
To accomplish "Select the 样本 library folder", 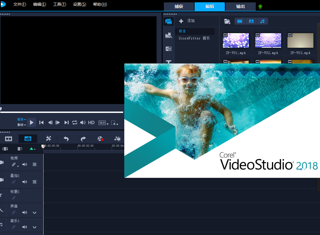I will pos(195,31).
